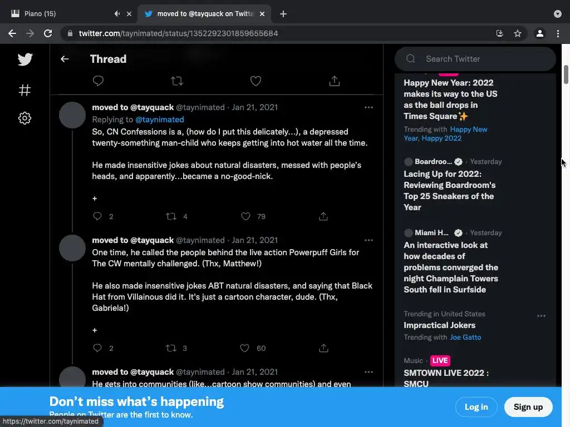This screenshot has height=427, width=570.
Task: Reply to CN Confessions tweet
Action: tap(97, 216)
